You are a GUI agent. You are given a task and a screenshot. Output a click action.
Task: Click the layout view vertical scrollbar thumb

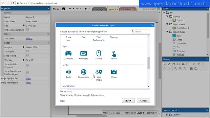(x=159, y=61)
